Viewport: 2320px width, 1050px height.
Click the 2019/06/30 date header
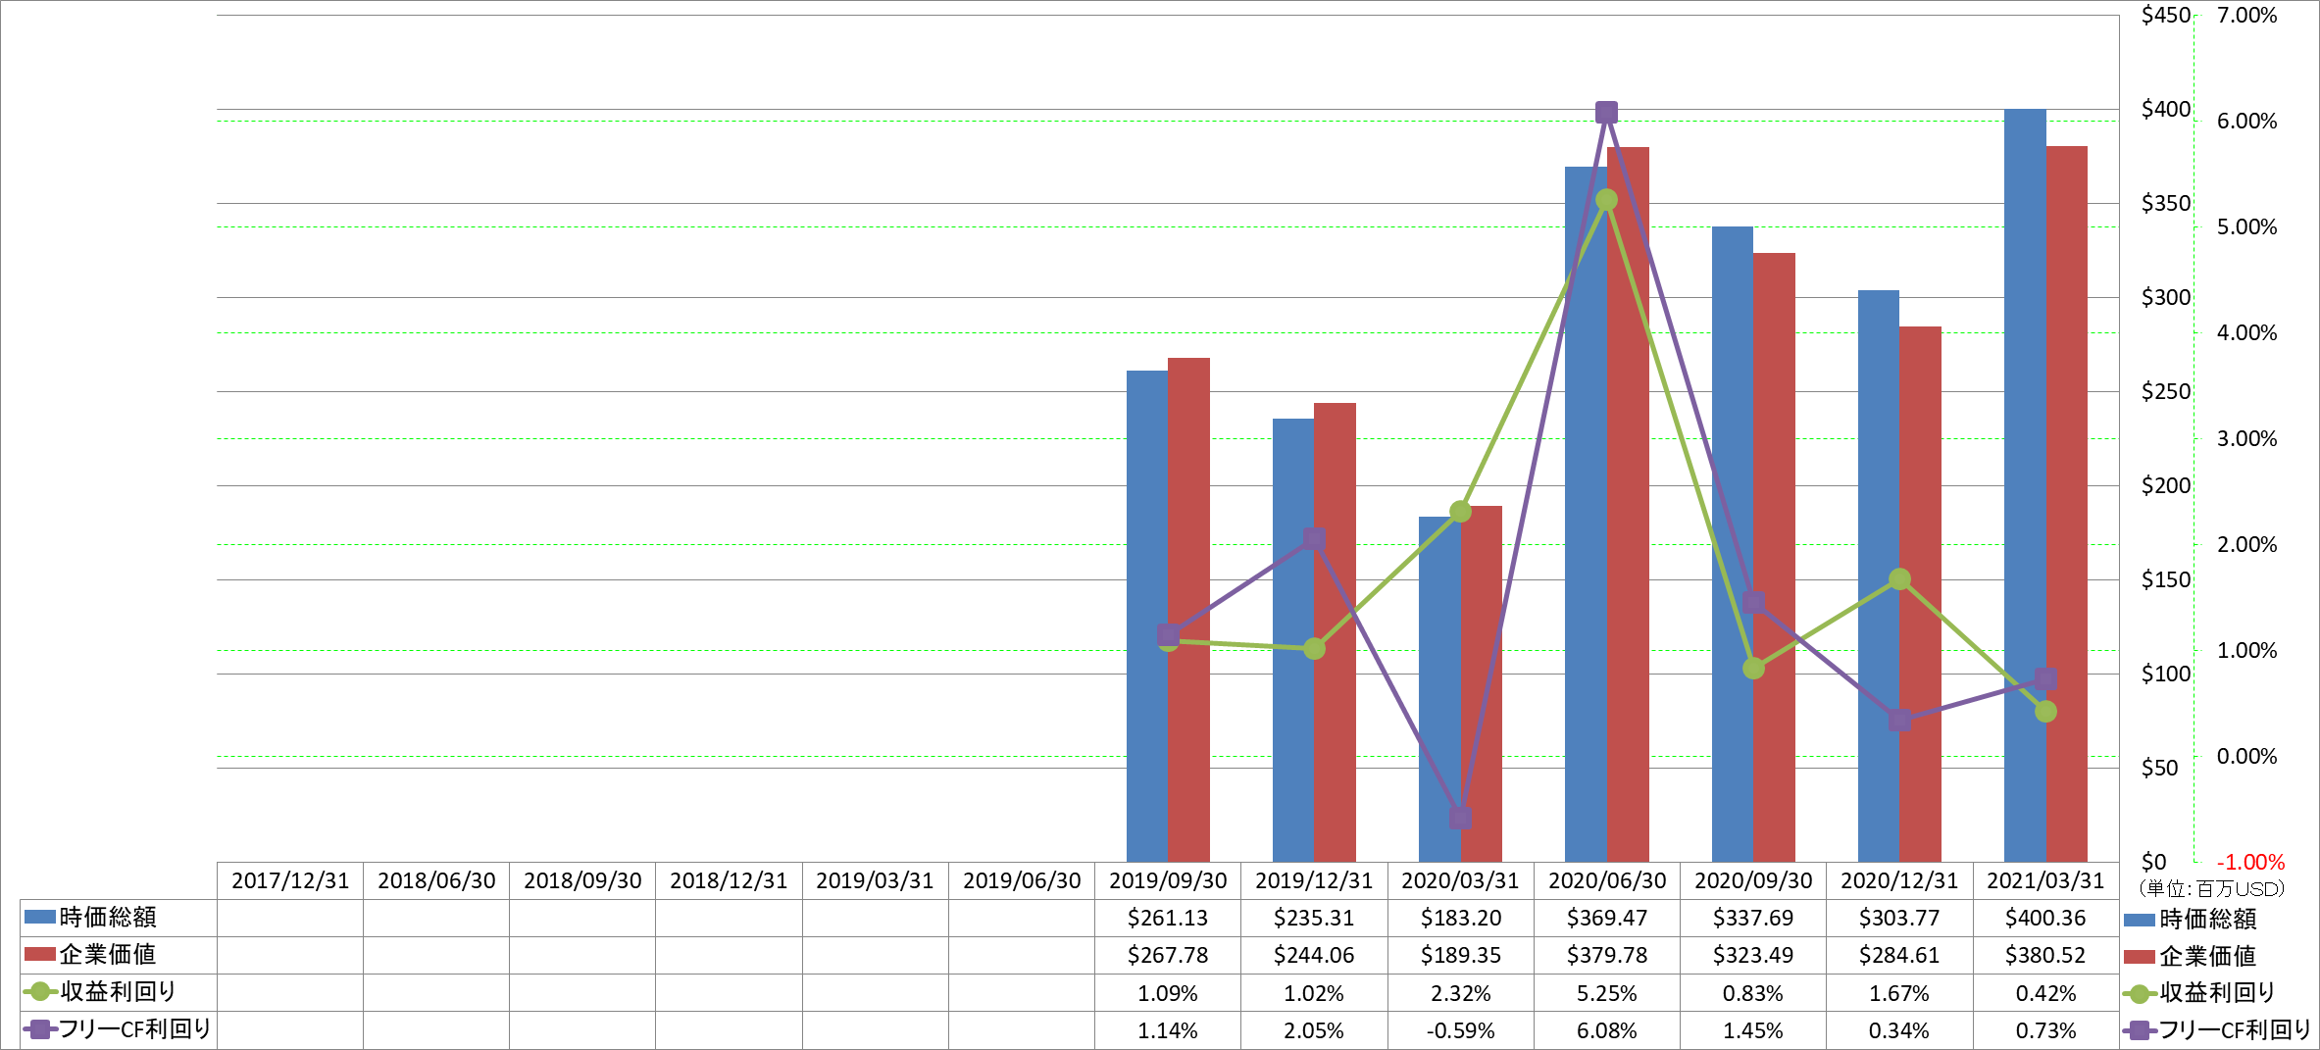pos(1022,880)
